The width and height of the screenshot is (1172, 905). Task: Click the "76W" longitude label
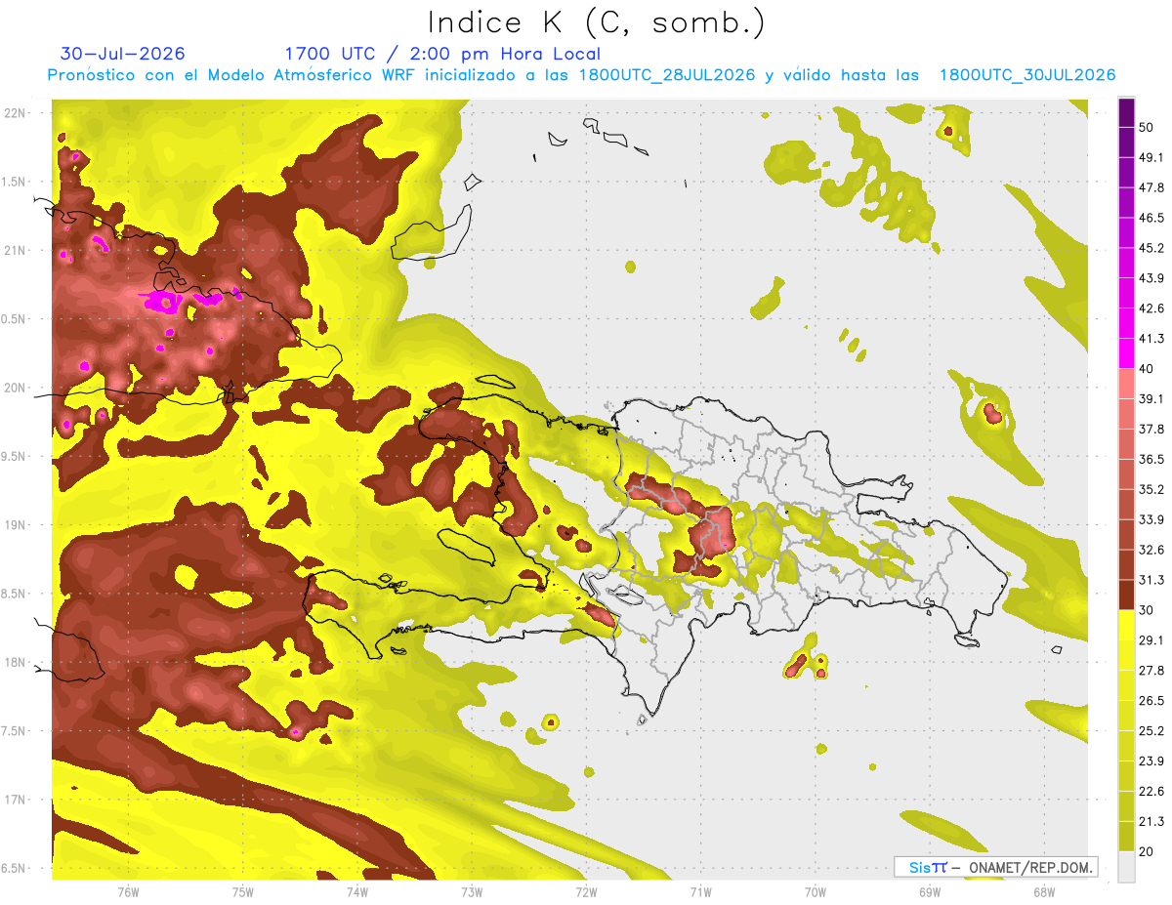[x=128, y=891]
